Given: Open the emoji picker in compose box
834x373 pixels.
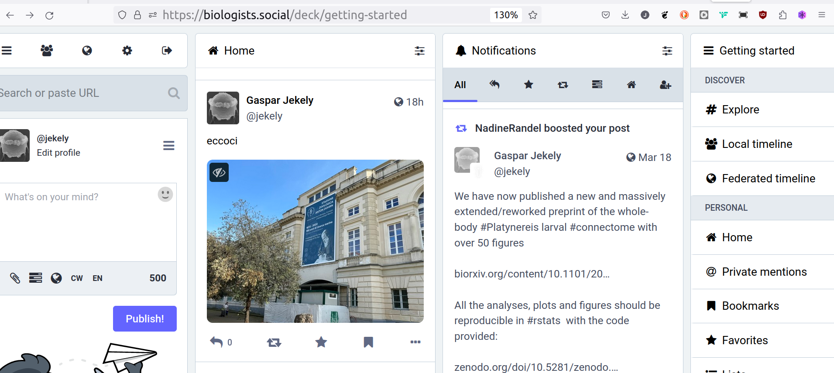Looking at the screenshot, I should pyautogui.click(x=165, y=195).
